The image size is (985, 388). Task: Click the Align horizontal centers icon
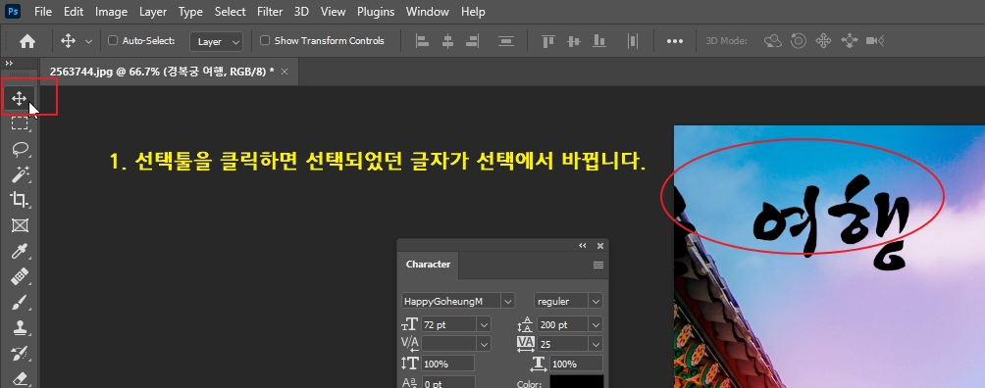click(x=447, y=41)
